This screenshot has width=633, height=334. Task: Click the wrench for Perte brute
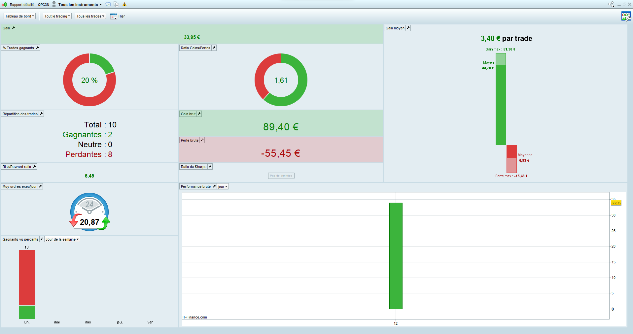click(202, 140)
